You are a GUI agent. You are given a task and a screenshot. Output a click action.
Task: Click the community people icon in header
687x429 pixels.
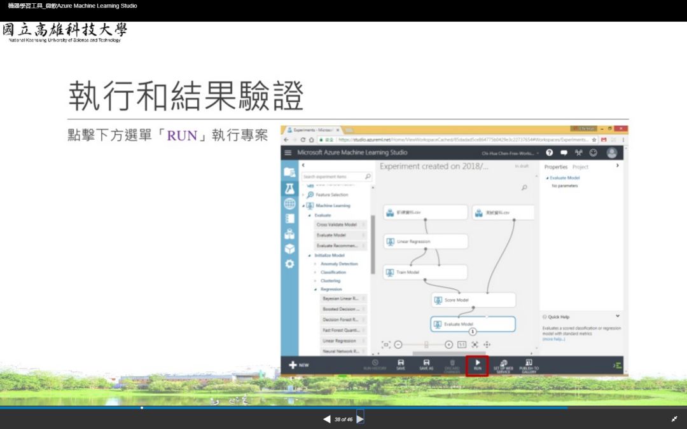(x=578, y=153)
